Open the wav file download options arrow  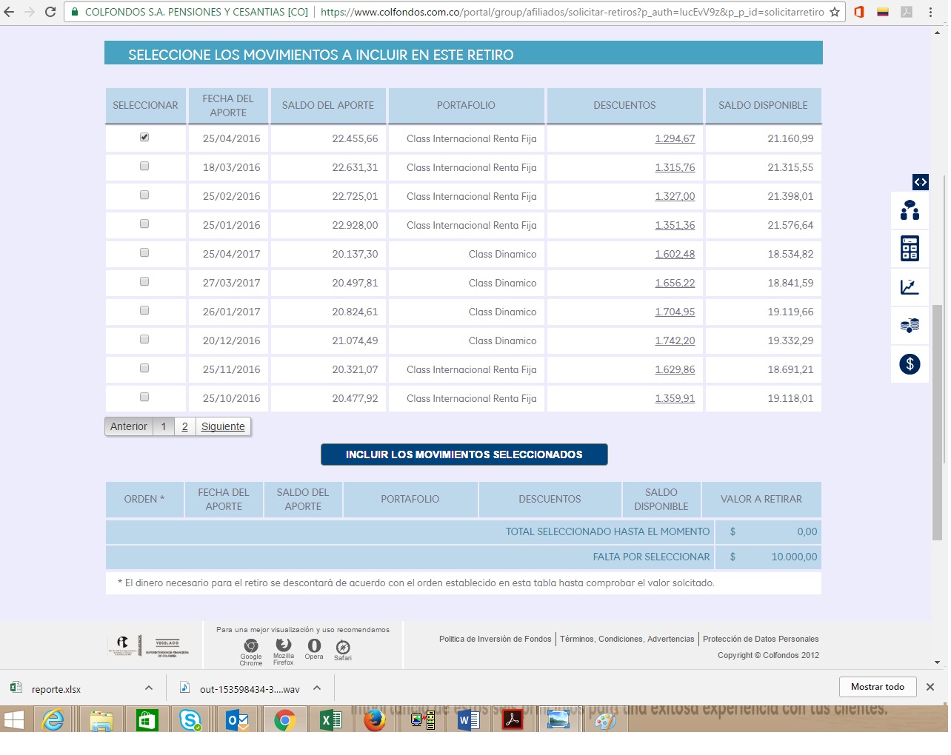pos(317,688)
